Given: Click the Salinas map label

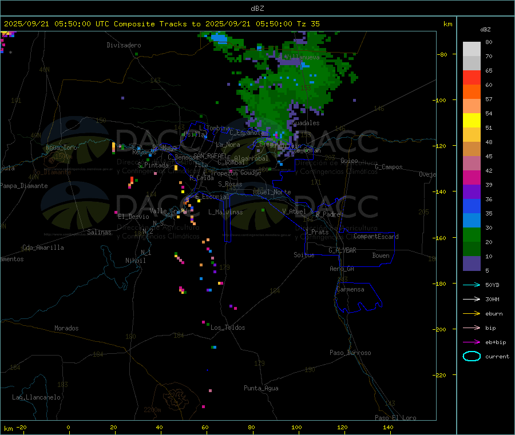Looking at the screenshot, I should click(x=99, y=232).
